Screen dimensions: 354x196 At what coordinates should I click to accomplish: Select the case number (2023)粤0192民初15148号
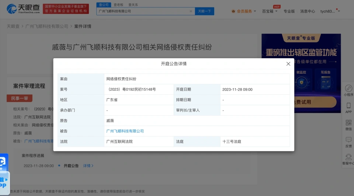pyautogui.click(x=131, y=89)
